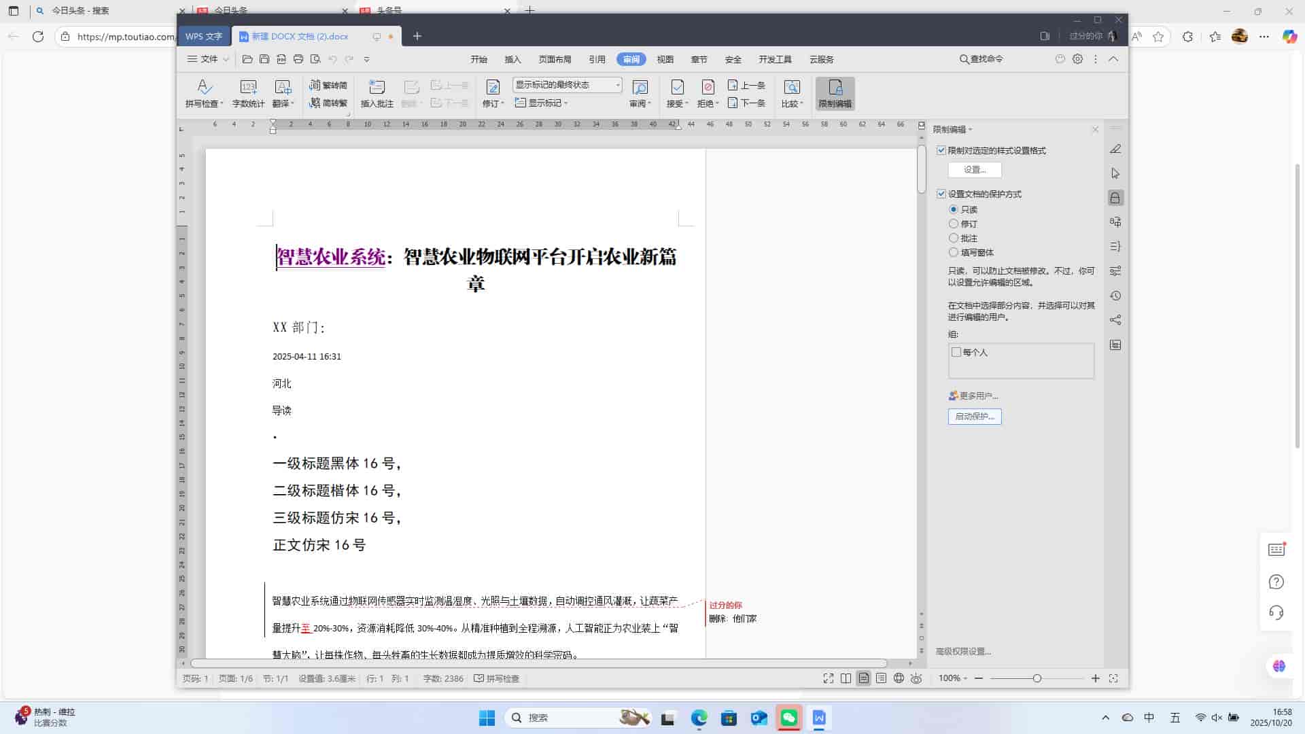Click the zoom in plus button
The width and height of the screenshot is (1305, 734).
(x=1096, y=678)
